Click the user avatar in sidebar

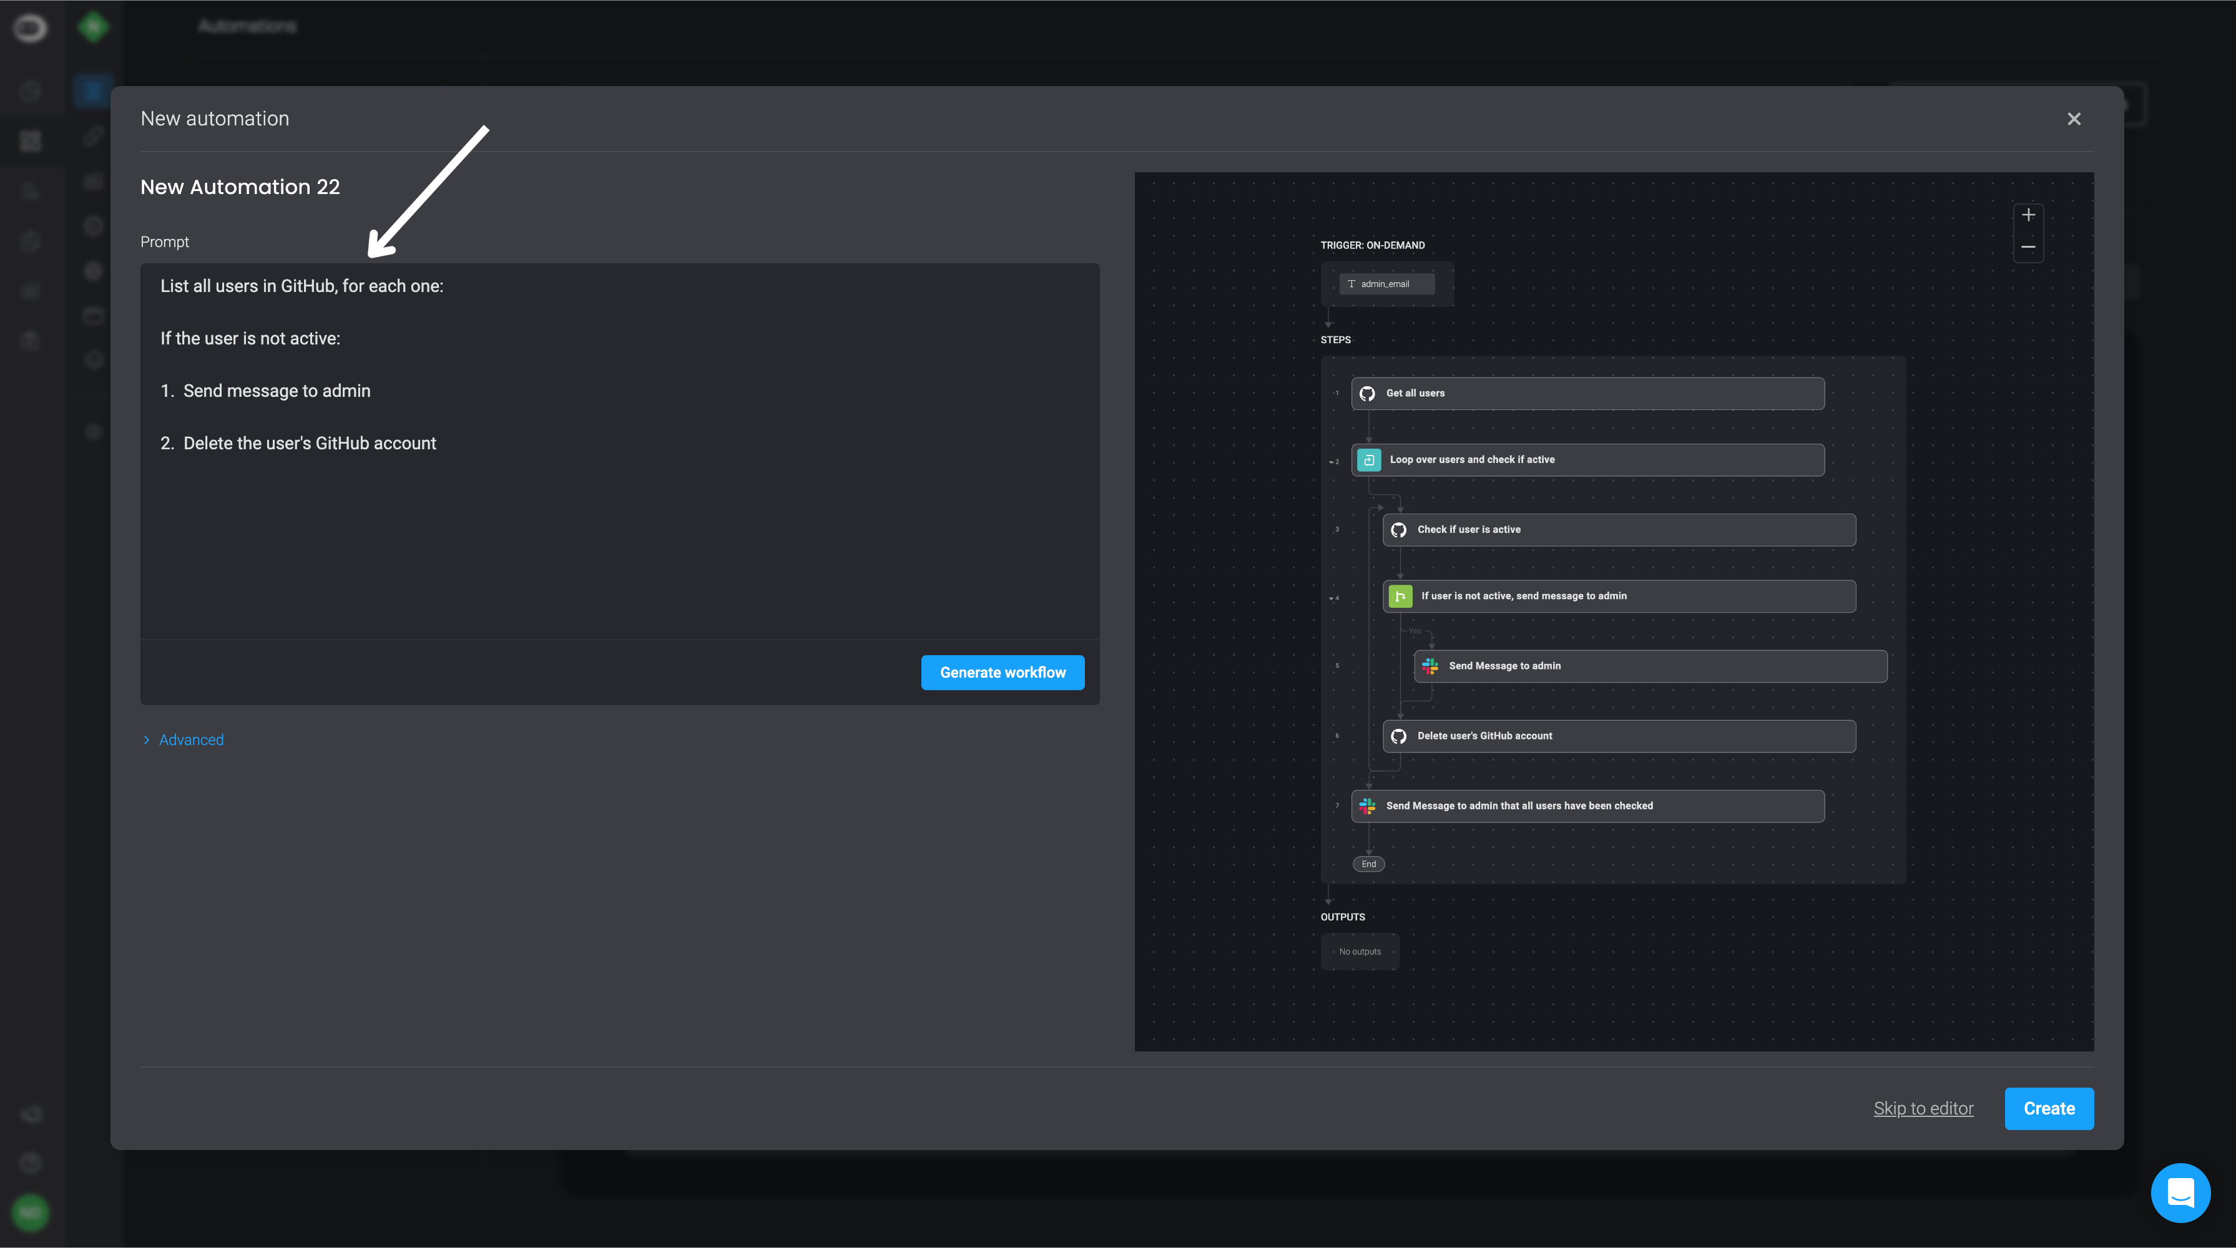31,1212
